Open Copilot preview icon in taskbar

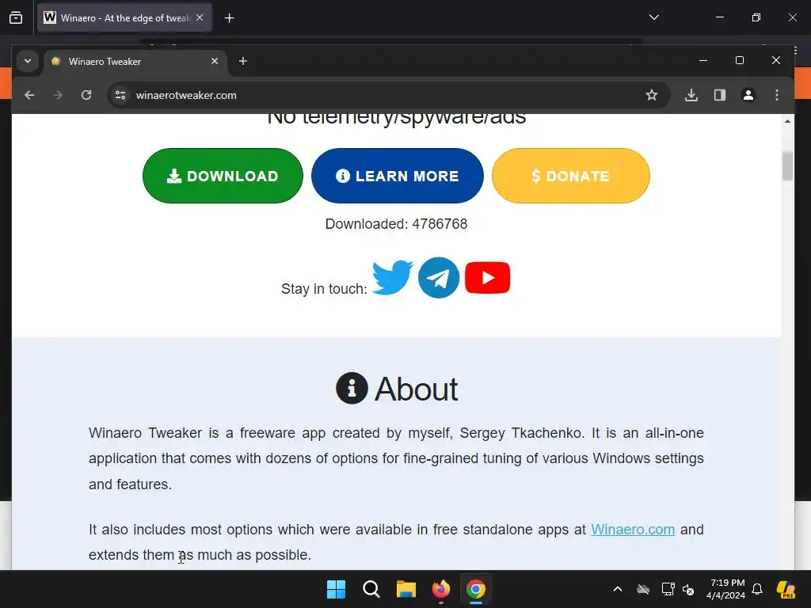tap(786, 589)
